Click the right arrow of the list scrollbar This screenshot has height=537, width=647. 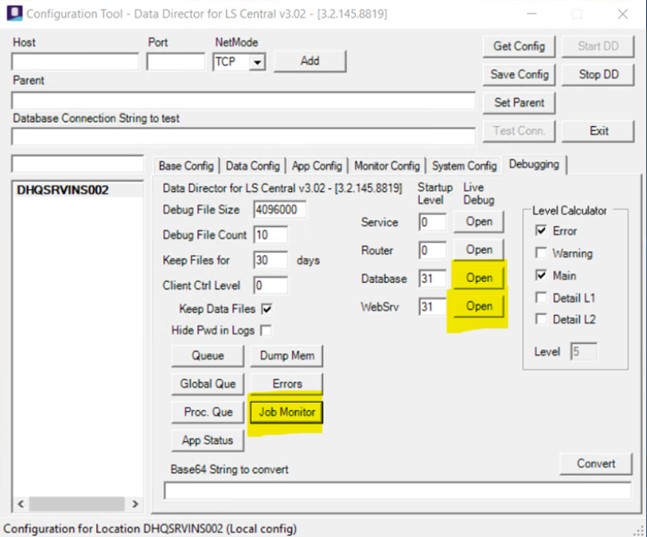134,504
